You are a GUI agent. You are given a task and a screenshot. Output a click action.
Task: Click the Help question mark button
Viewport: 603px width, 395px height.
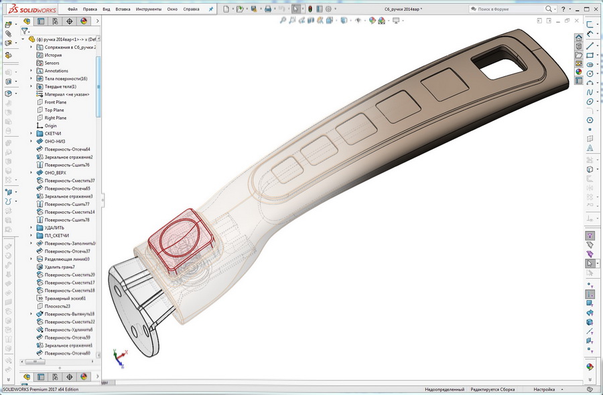563,9
